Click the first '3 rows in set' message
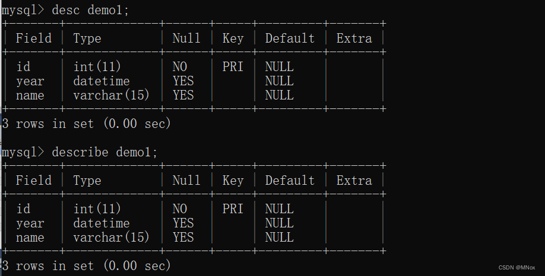The image size is (545, 276). 86,123
